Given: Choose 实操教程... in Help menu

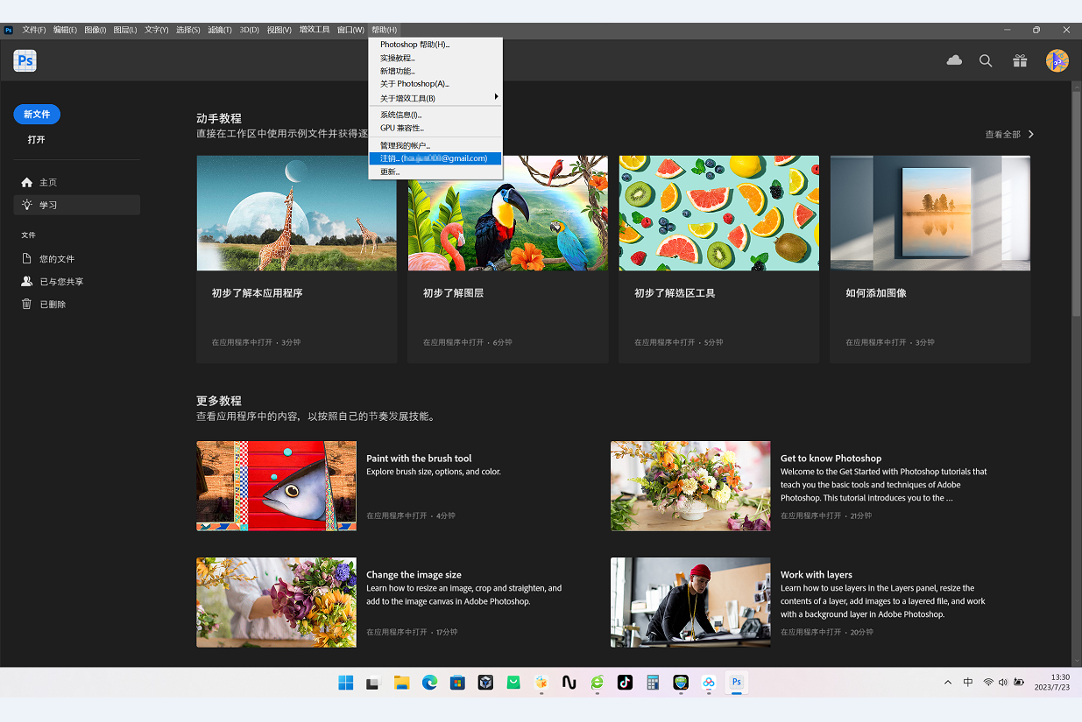Looking at the screenshot, I should point(435,58).
